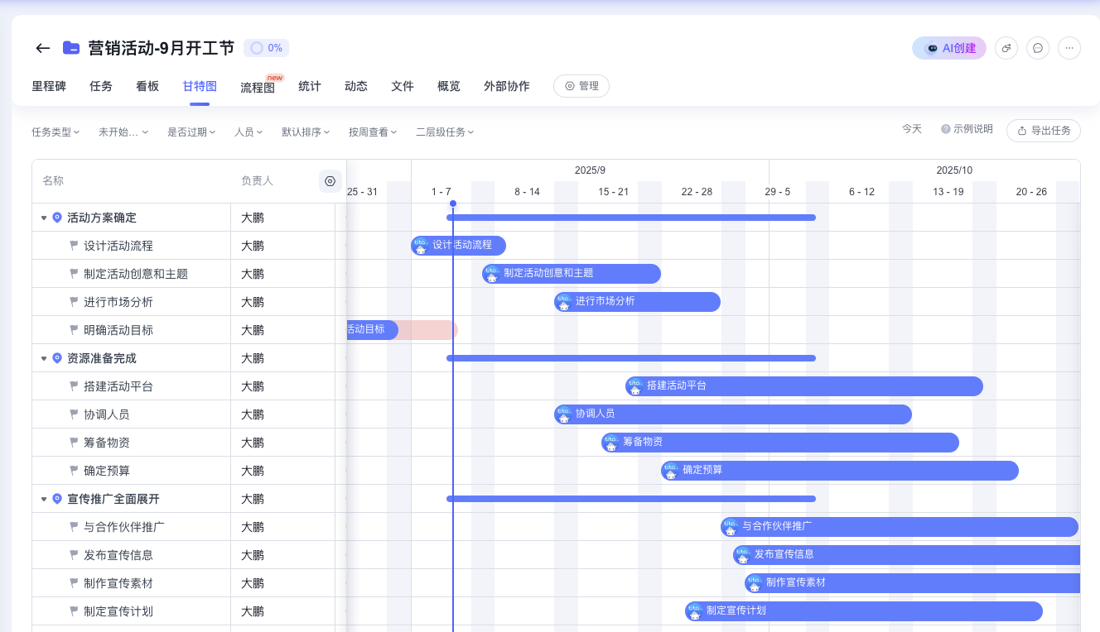Screen dimensions: 1100x632
Task: Open the comment bubble icon top right
Action: (x=1037, y=47)
